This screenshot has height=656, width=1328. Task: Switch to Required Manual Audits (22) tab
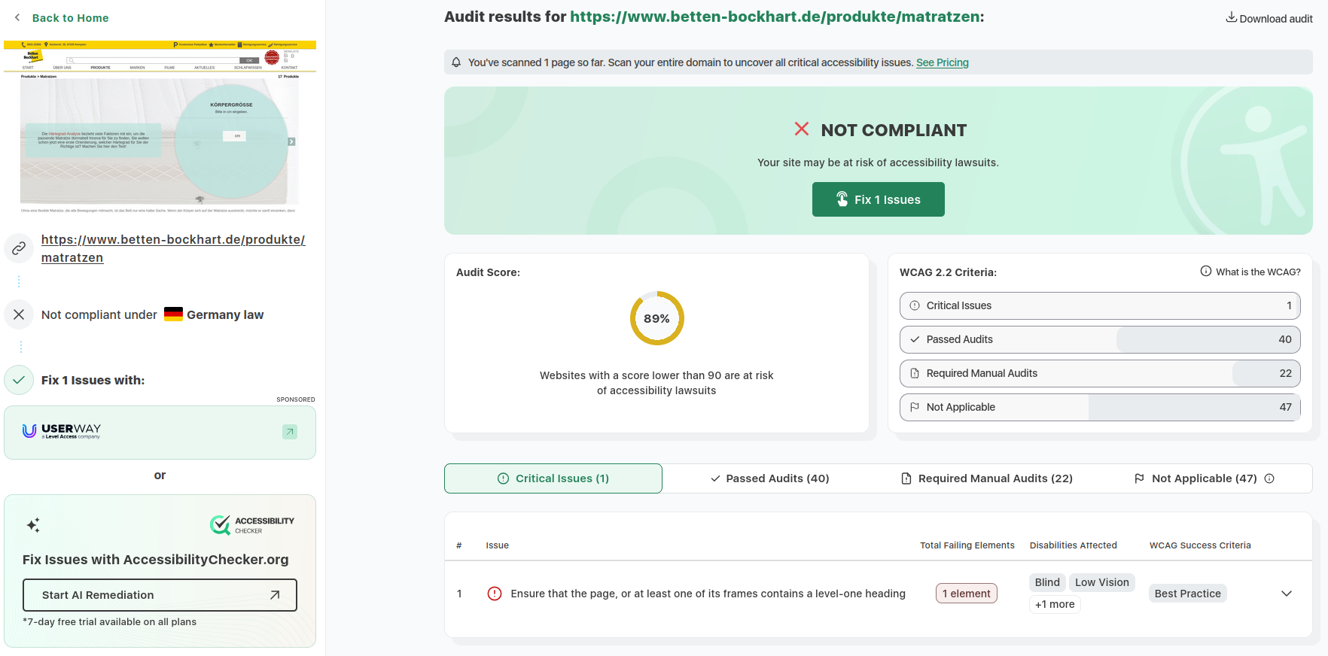tap(987, 478)
